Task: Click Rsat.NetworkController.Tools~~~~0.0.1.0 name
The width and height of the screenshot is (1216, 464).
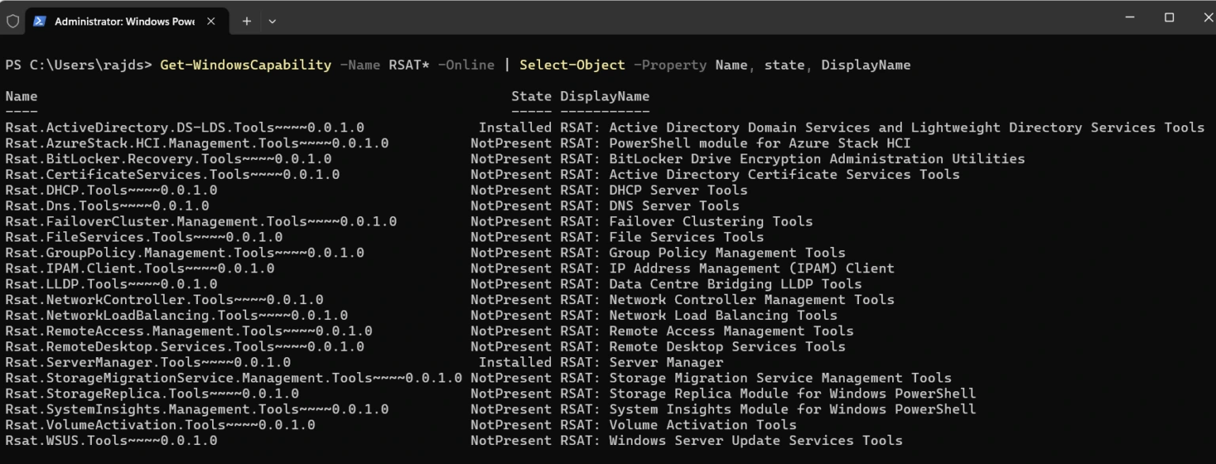Action: [165, 299]
